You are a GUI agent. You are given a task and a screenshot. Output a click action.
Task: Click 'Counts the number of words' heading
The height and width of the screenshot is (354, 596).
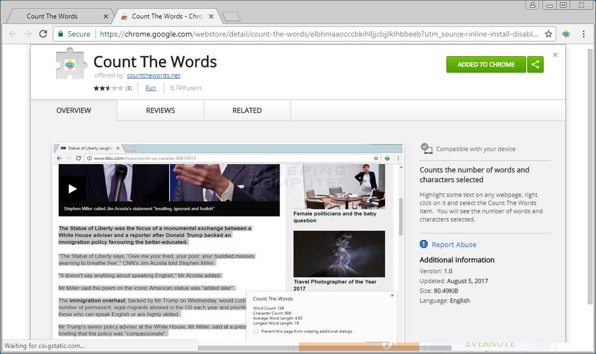474,175
